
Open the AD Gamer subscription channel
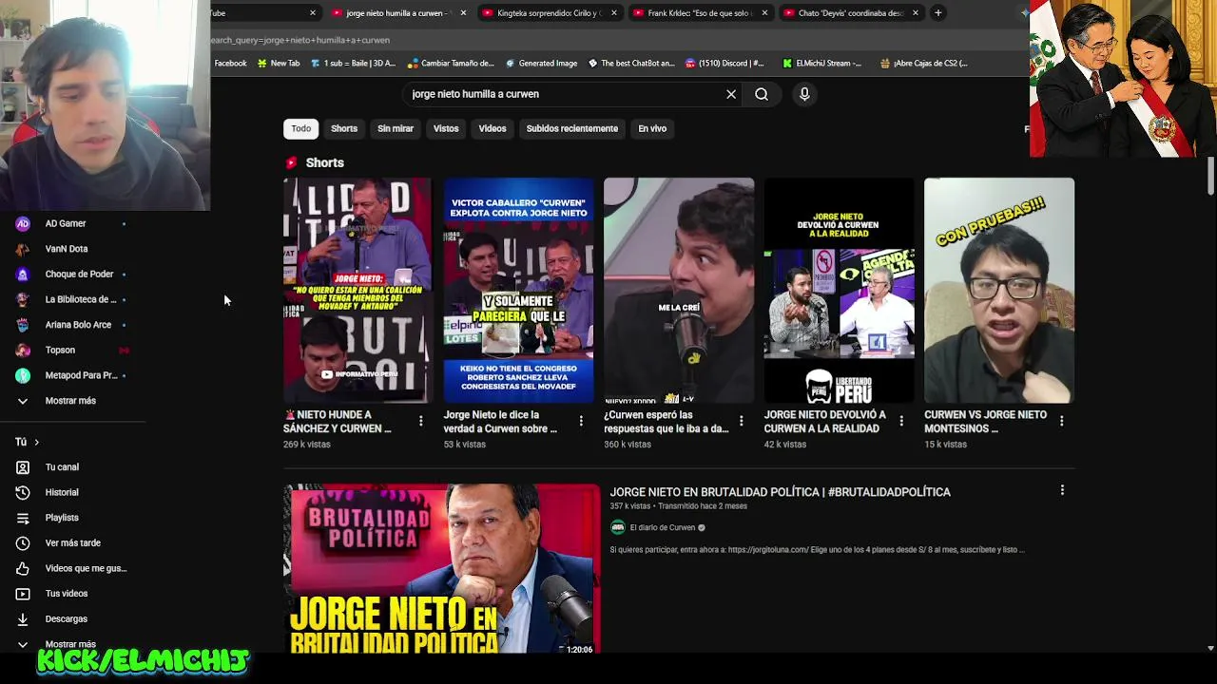point(66,223)
